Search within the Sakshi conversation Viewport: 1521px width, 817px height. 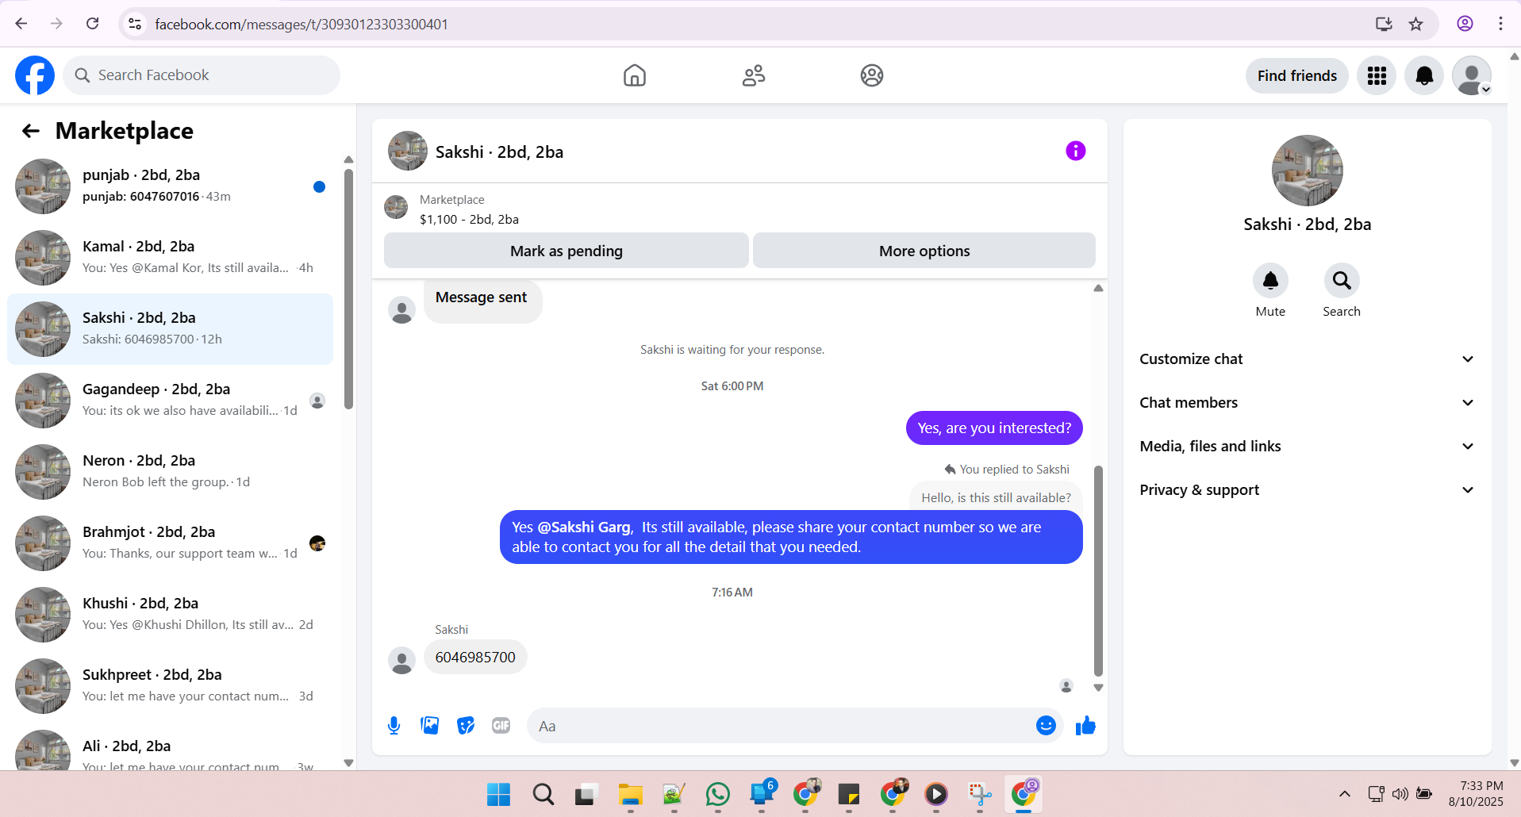coord(1342,281)
